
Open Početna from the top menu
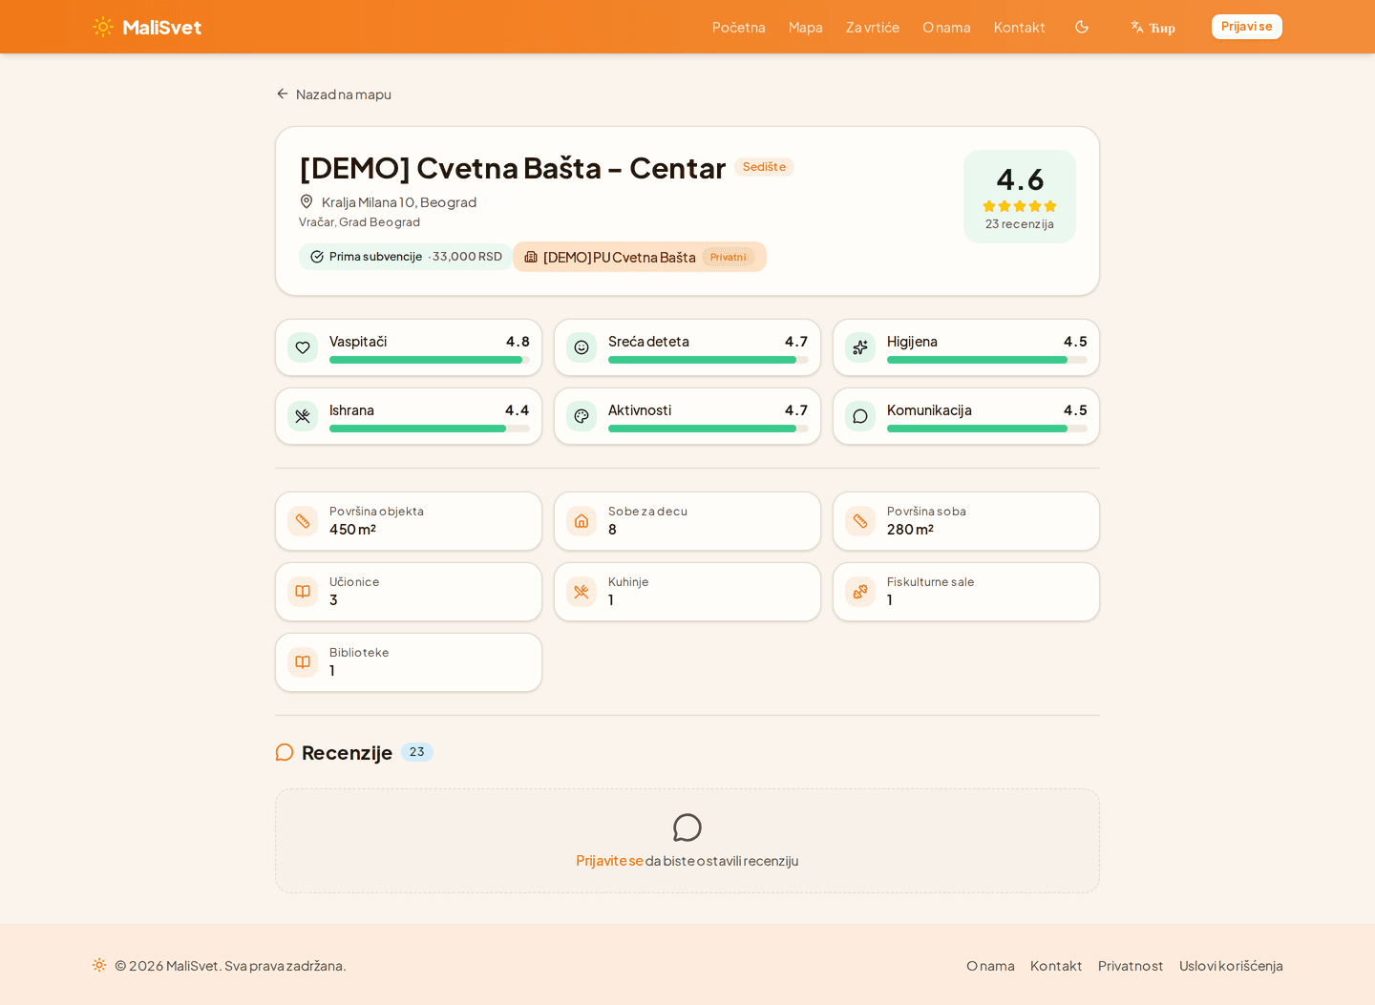[738, 28]
